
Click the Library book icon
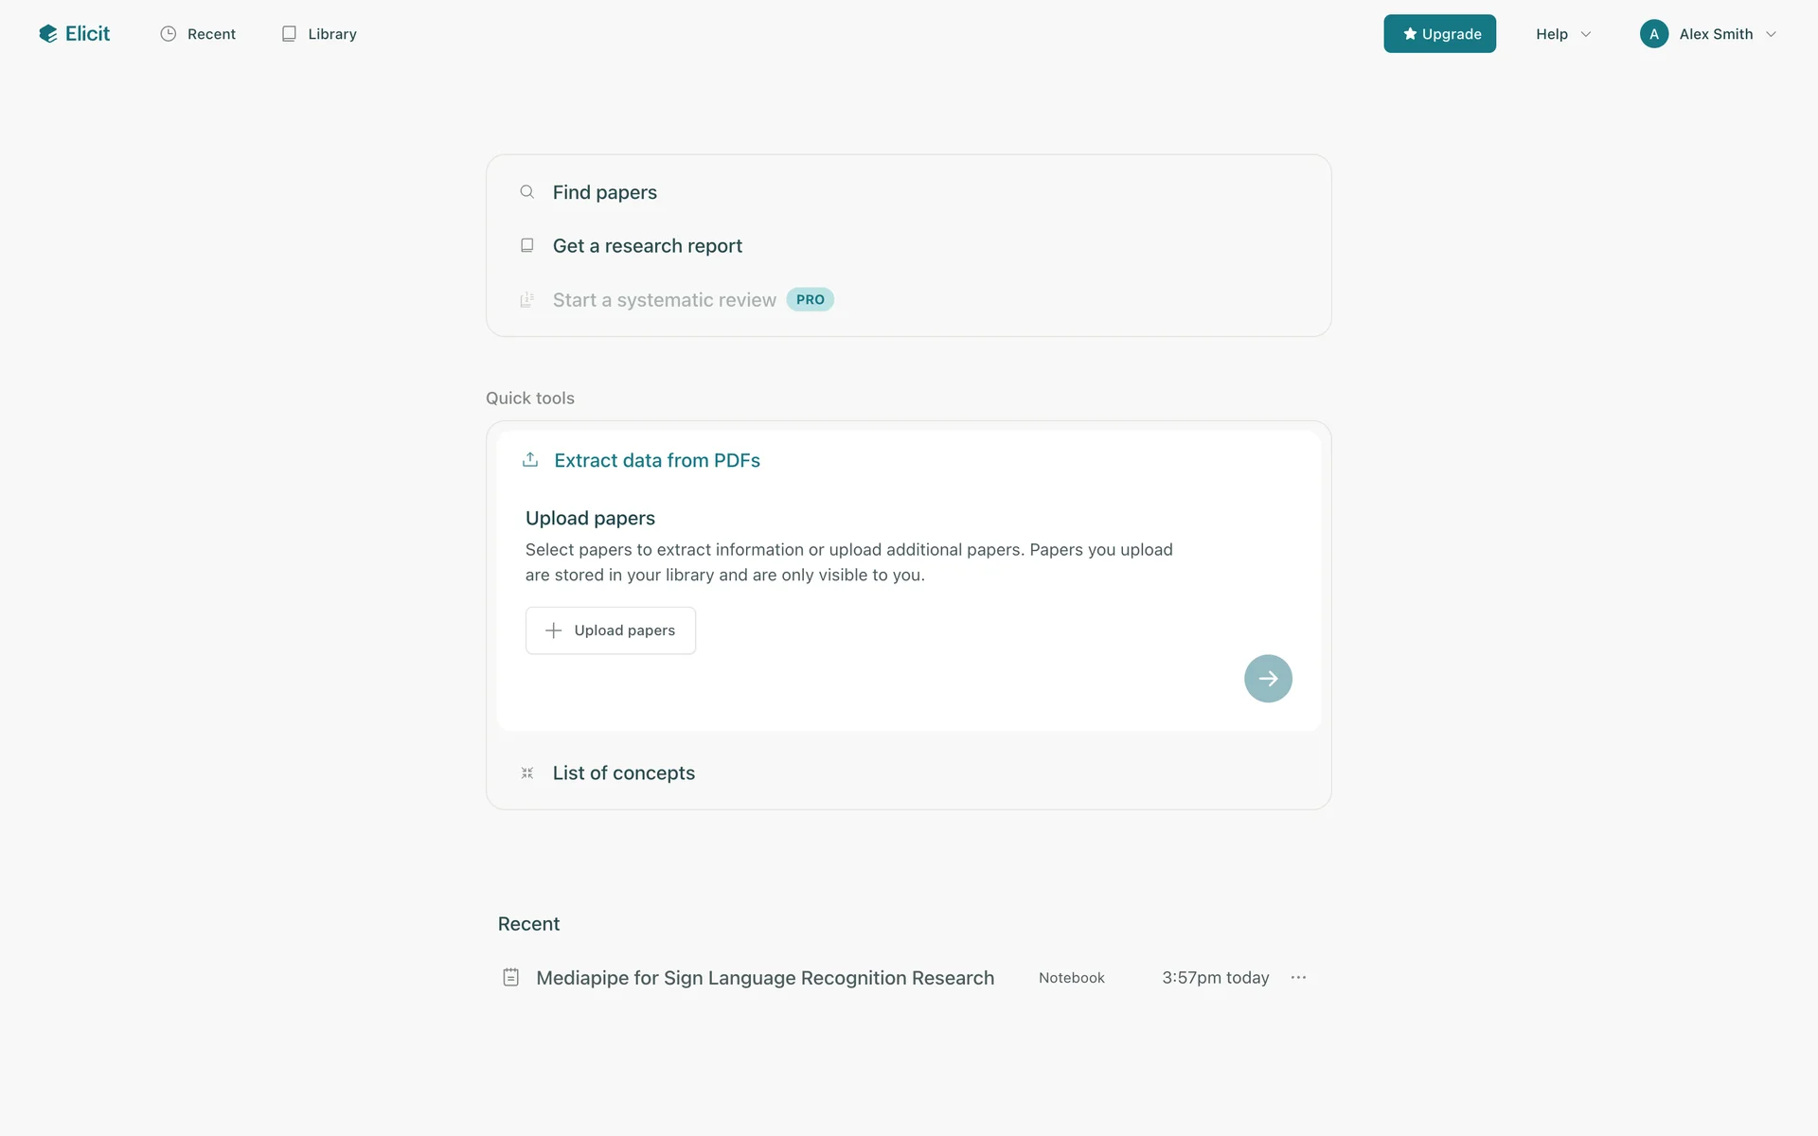point(289,34)
